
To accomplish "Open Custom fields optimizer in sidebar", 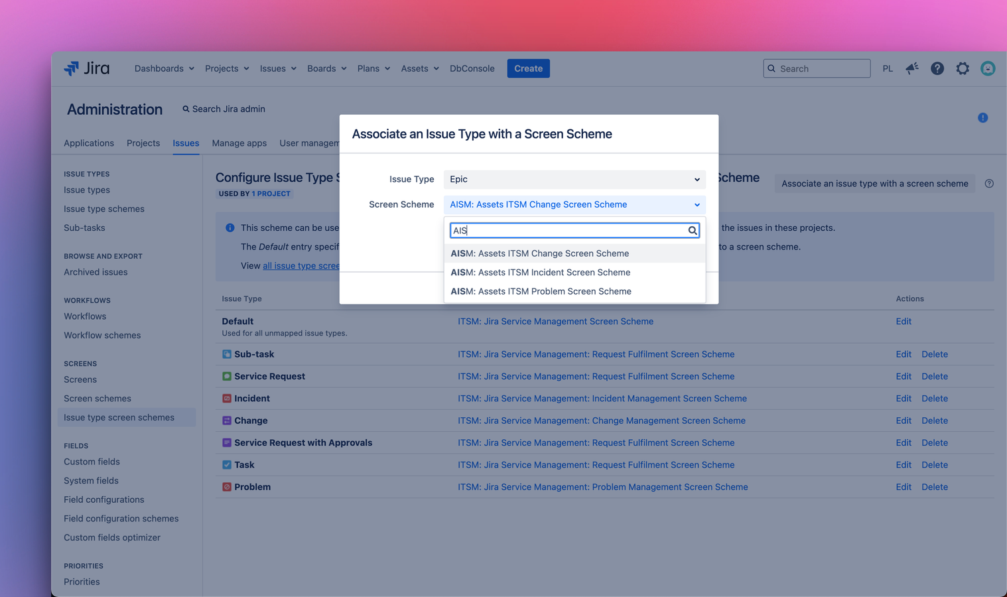I will (x=112, y=538).
